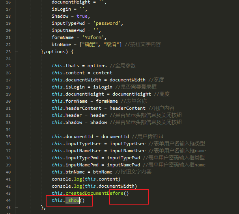Click 'thats' property on line 25
Viewport: 239px width, 214px height.
73,66
